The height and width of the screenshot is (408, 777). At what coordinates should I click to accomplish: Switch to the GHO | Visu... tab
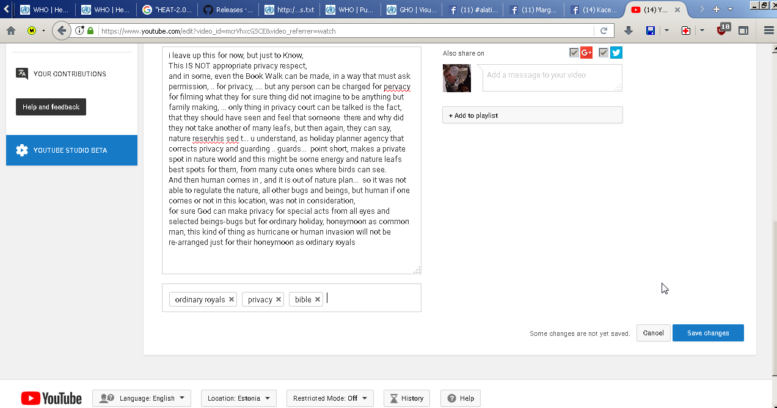[x=411, y=9]
